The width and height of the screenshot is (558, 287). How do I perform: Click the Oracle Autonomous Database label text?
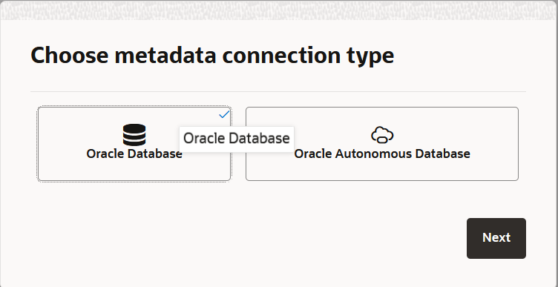pos(382,154)
